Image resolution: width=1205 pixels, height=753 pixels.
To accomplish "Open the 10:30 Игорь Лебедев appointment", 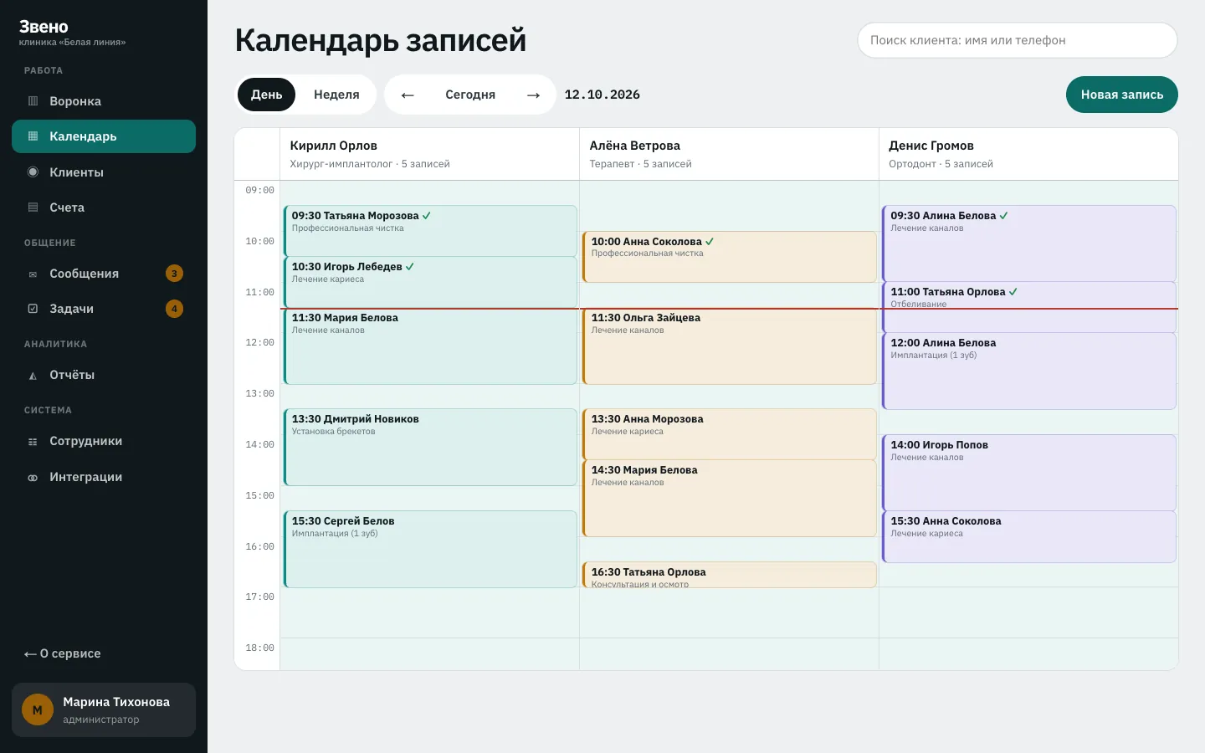I will coord(430,282).
